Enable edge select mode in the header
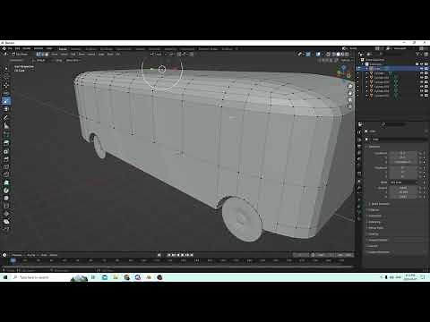The image size is (430, 322). coord(42,55)
